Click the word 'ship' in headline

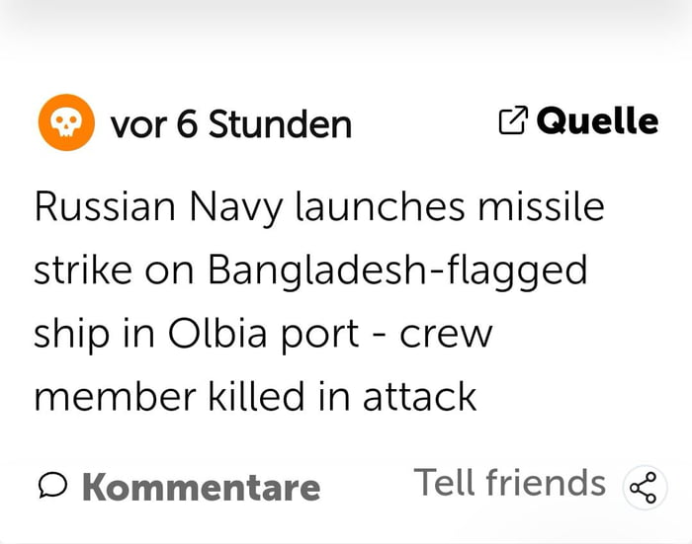pos(71,334)
